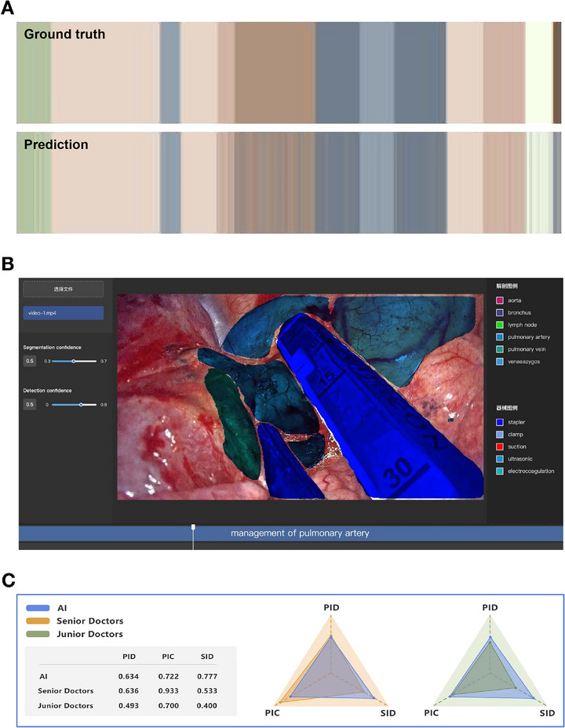Click the aorta legend color swatch

coord(500,300)
